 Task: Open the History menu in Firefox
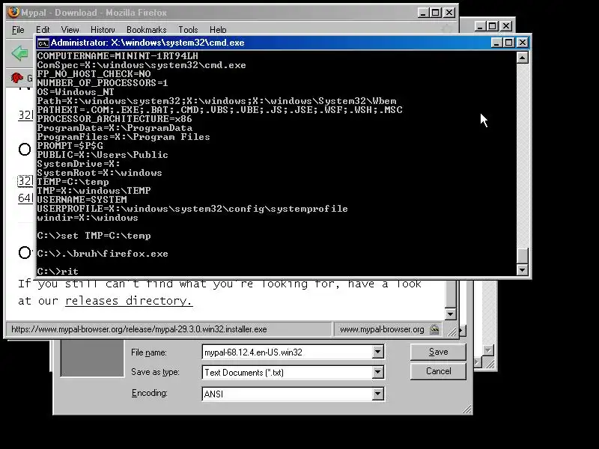pyautogui.click(x=103, y=30)
